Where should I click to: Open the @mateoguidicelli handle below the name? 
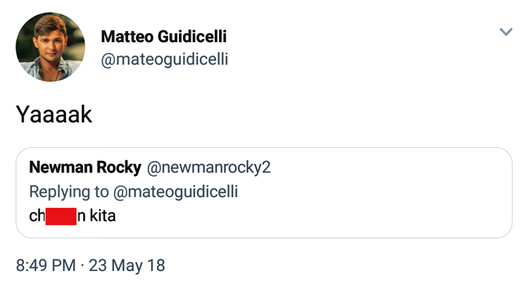(x=165, y=60)
